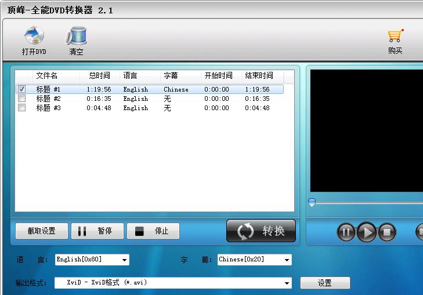Check the 标题 #2 checkbox
This screenshot has width=423, height=295.
click(22, 99)
